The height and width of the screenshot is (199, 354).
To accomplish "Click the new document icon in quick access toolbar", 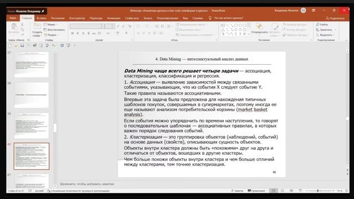I will pos(10,45).
